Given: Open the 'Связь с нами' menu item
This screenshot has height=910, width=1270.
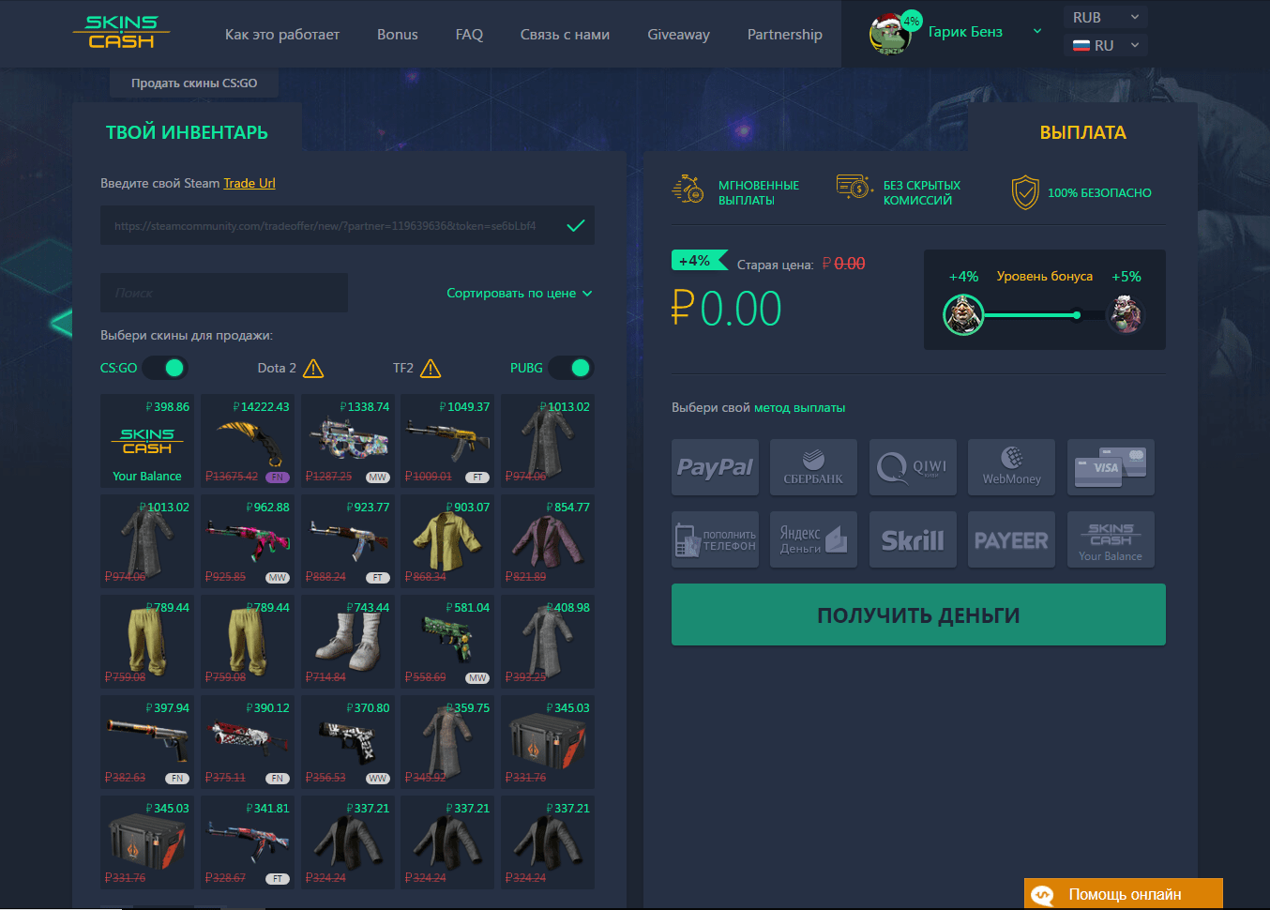Looking at the screenshot, I should coord(565,34).
